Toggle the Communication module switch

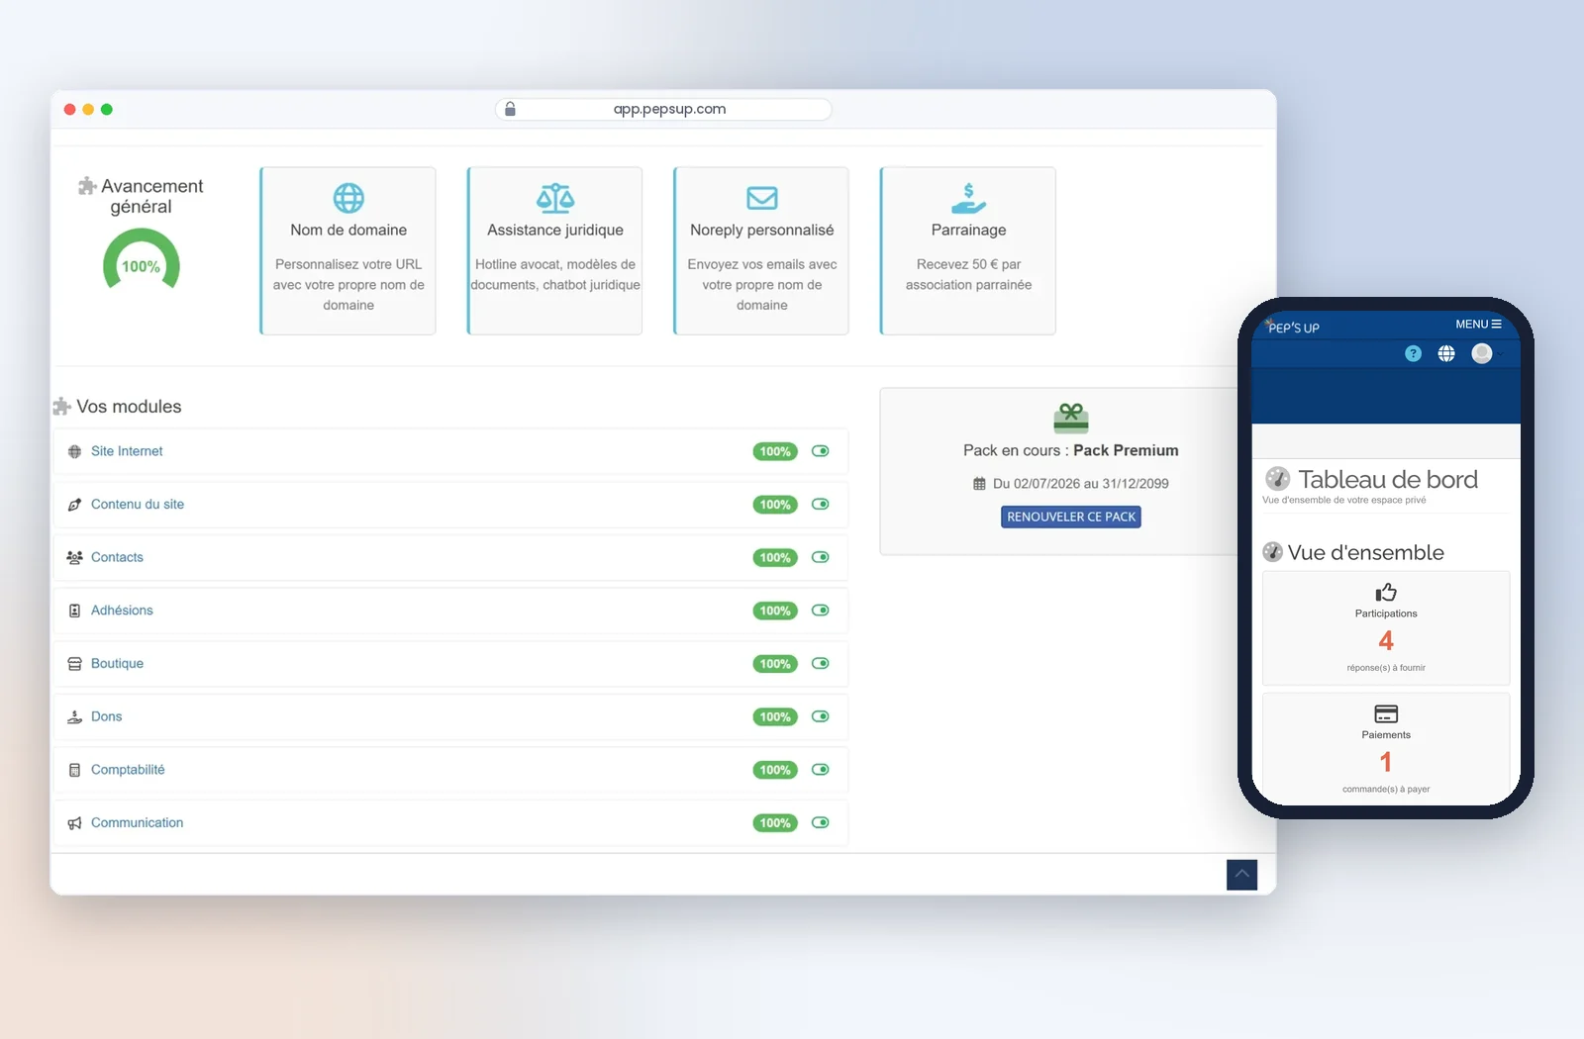[821, 823]
